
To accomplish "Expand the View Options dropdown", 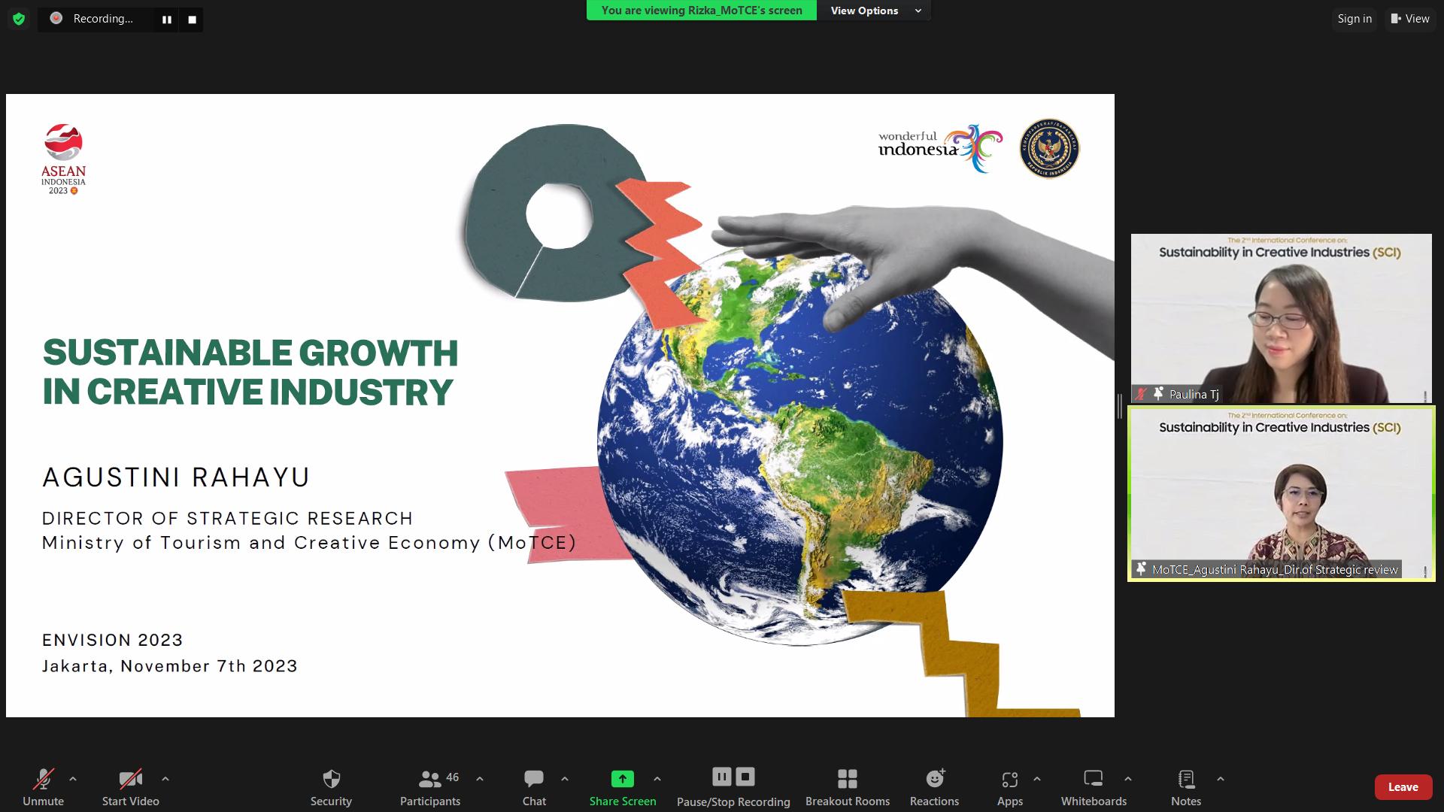I will coord(874,11).
